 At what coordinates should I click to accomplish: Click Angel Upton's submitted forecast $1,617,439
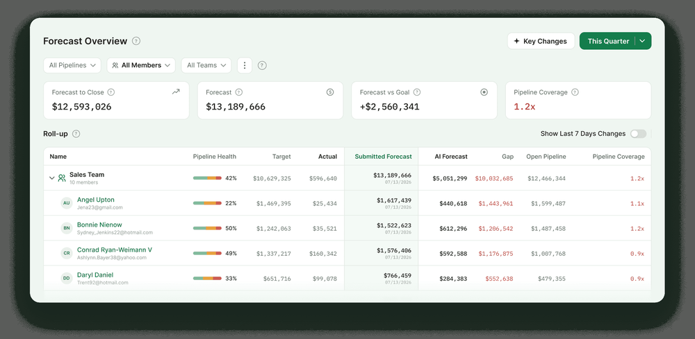point(394,200)
